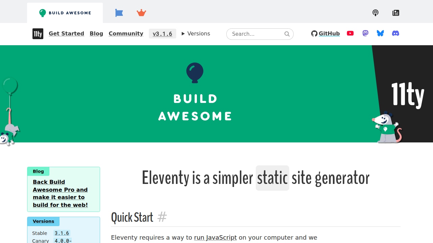Open the Canary 4.0.0- version link
The height and width of the screenshot is (243, 433).
(63, 241)
